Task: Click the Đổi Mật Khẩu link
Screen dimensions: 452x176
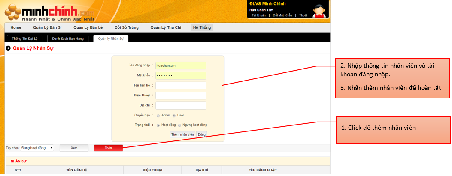Action: [x=282, y=15]
